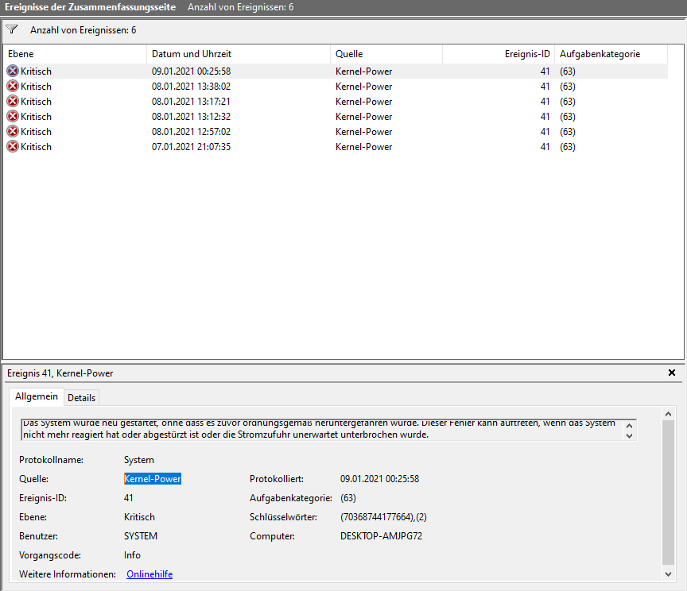Click 'Ereignisse der Zusammenfassungsseite' title
This screenshot has width=687, height=591.
91,7
